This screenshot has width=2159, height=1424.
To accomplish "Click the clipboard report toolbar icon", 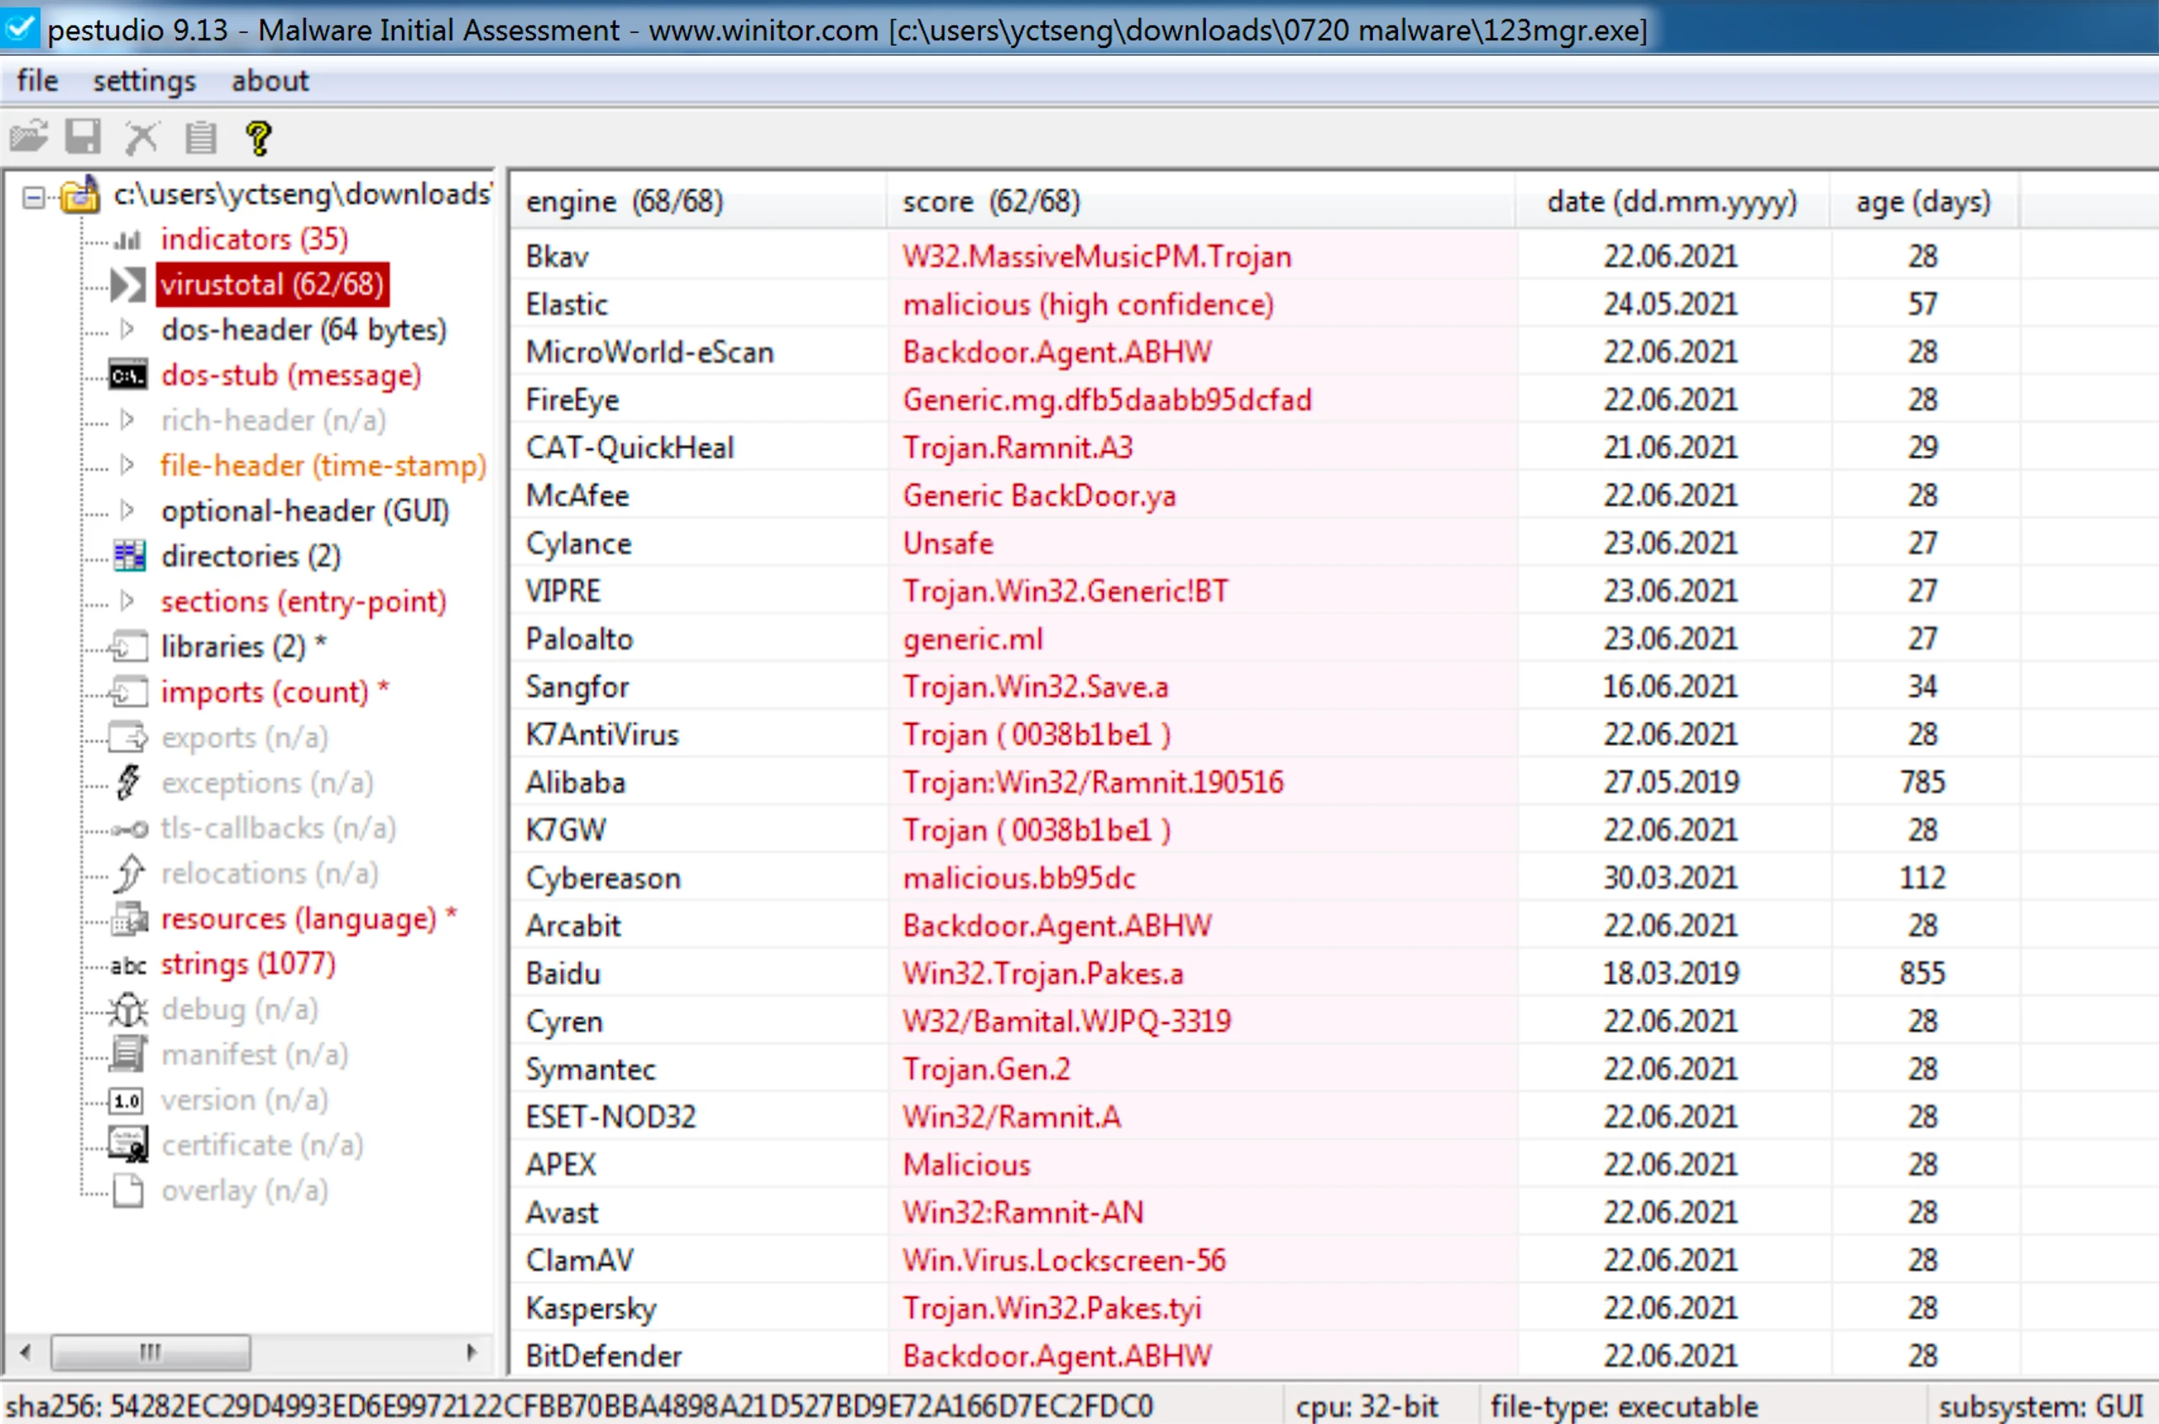I will [x=200, y=137].
